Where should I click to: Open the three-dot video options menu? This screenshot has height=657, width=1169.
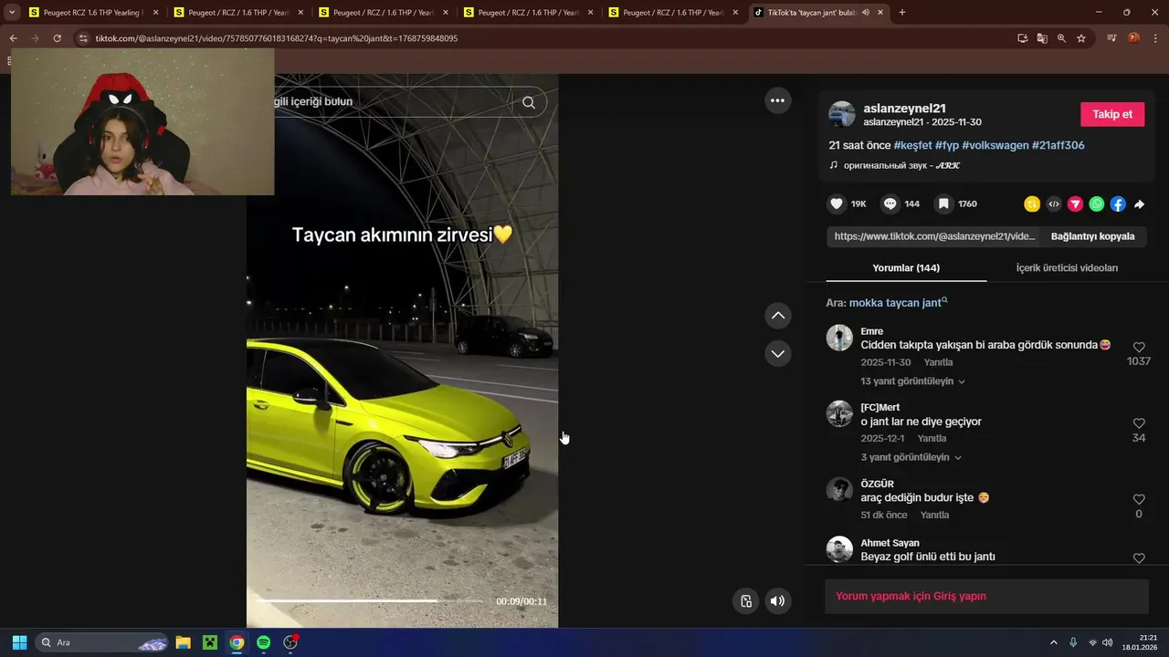click(x=777, y=100)
